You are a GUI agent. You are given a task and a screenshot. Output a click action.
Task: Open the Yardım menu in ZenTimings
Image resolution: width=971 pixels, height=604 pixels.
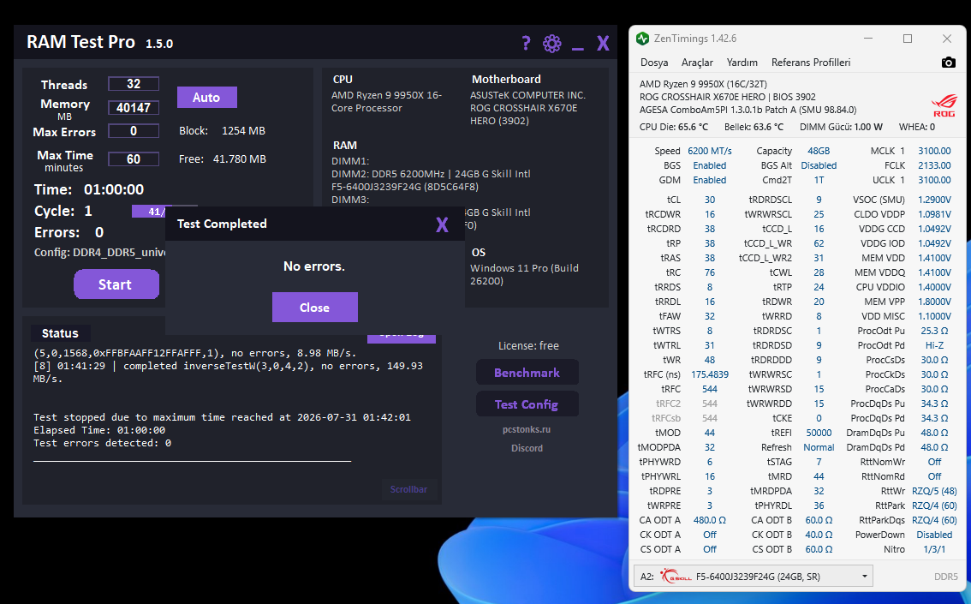tap(742, 63)
